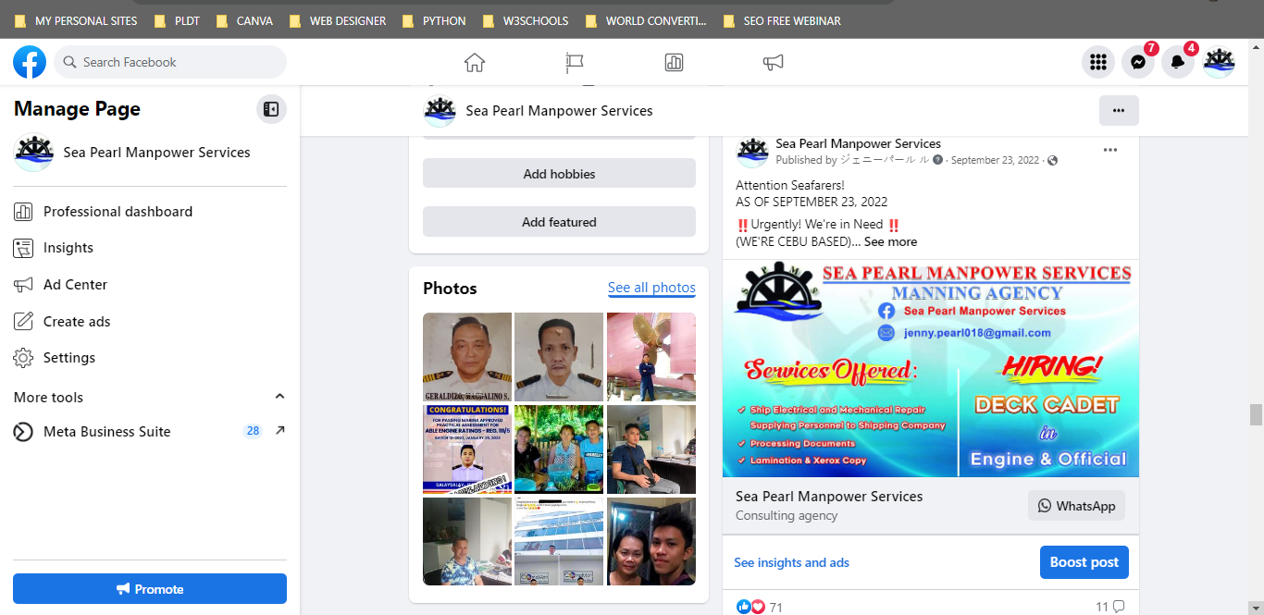The width and height of the screenshot is (1264, 615).
Task: Open Messenger with 7 unread
Action: [x=1138, y=62]
